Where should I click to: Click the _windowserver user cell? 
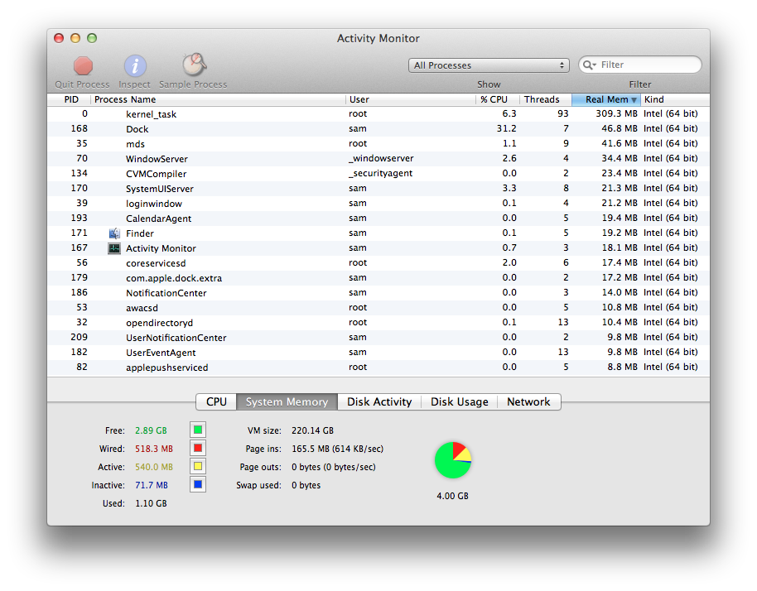coord(381,159)
